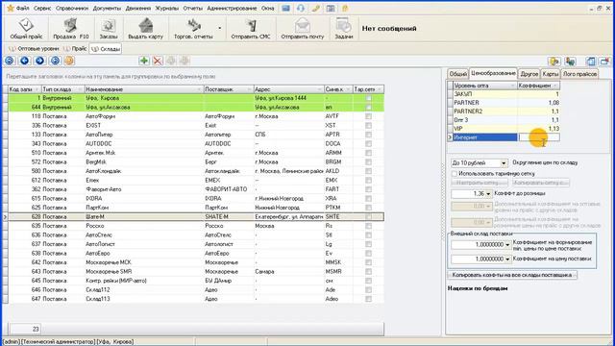Go to next record with blue right arrow

(39, 61)
